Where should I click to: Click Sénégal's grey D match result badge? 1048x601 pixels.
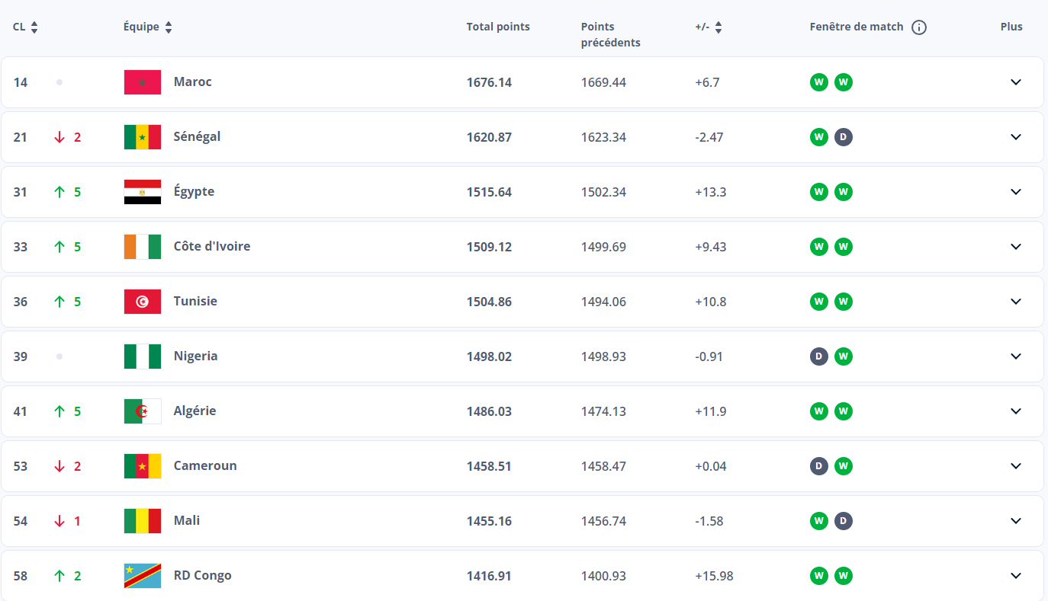pyautogui.click(x=843, y=137)
